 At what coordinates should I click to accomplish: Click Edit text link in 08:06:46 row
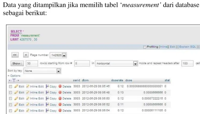(21, 87)
